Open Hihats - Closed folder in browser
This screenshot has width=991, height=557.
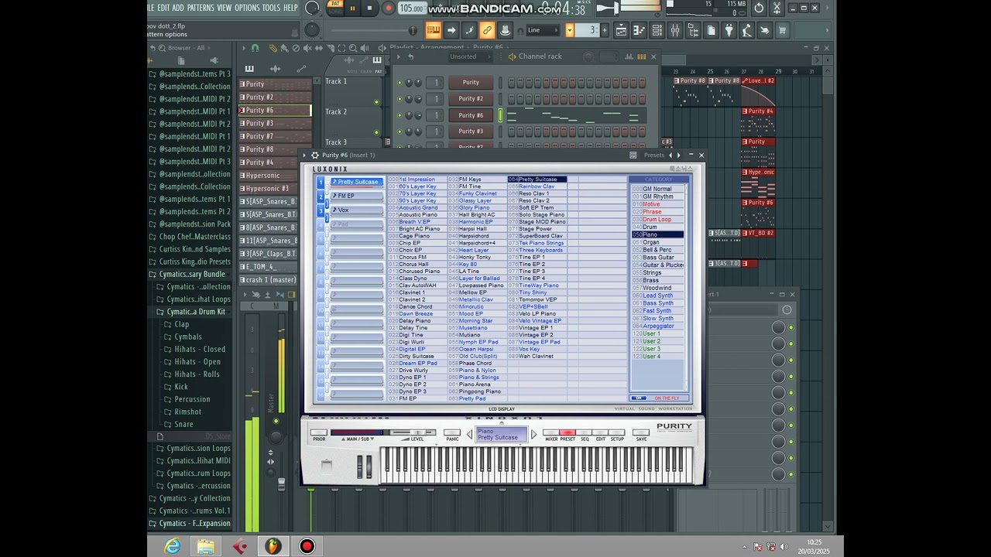point(200,349)
